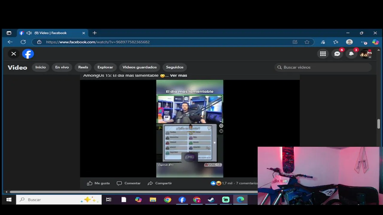Add this page to favorites star

tap(307, 42)
